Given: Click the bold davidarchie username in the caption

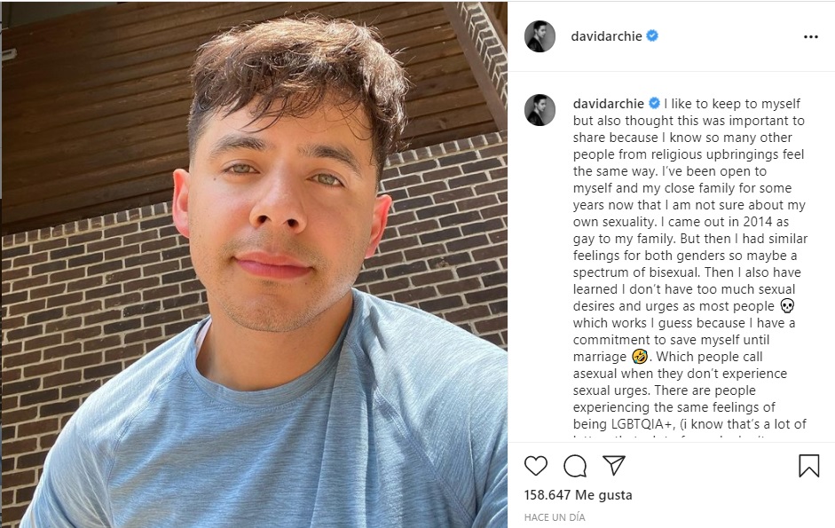Looking at the screenshot, I should 607,104.
